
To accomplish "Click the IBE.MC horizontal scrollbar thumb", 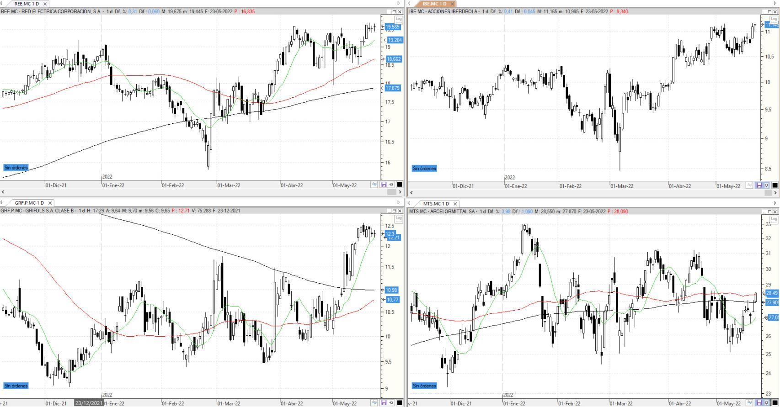I will click(768, 193).
